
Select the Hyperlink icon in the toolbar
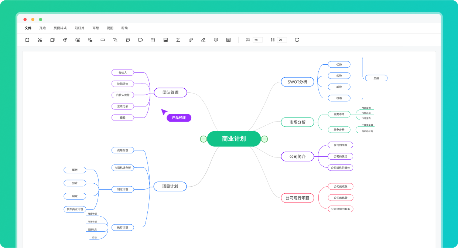coord(190,40)
